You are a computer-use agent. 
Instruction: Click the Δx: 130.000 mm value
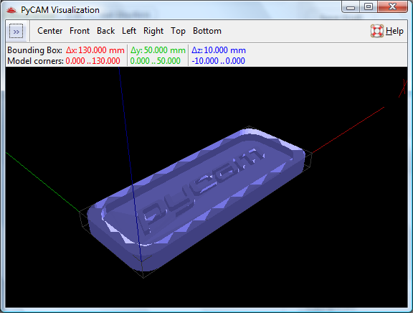point(95,50)
